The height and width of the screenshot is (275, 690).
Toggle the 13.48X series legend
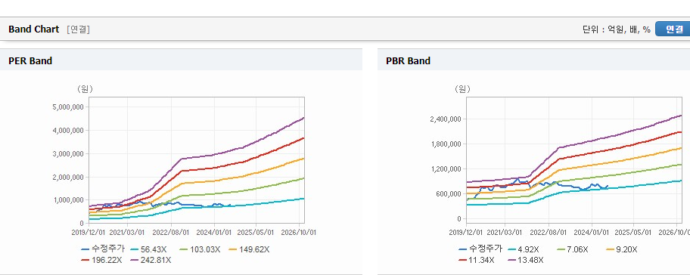[x=527, y=260]
